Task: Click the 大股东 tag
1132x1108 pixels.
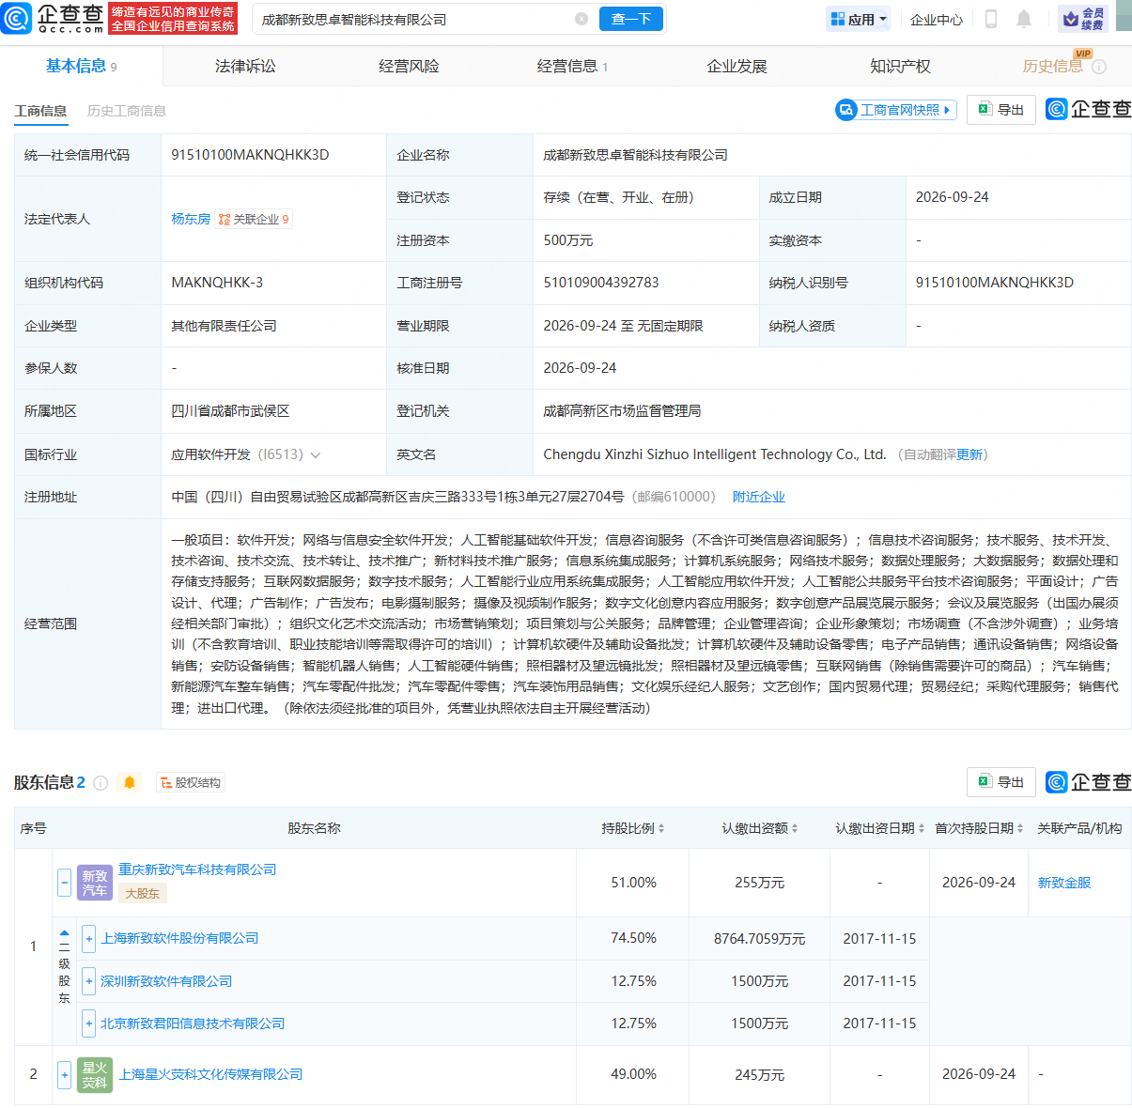Action: pos(143,894)
